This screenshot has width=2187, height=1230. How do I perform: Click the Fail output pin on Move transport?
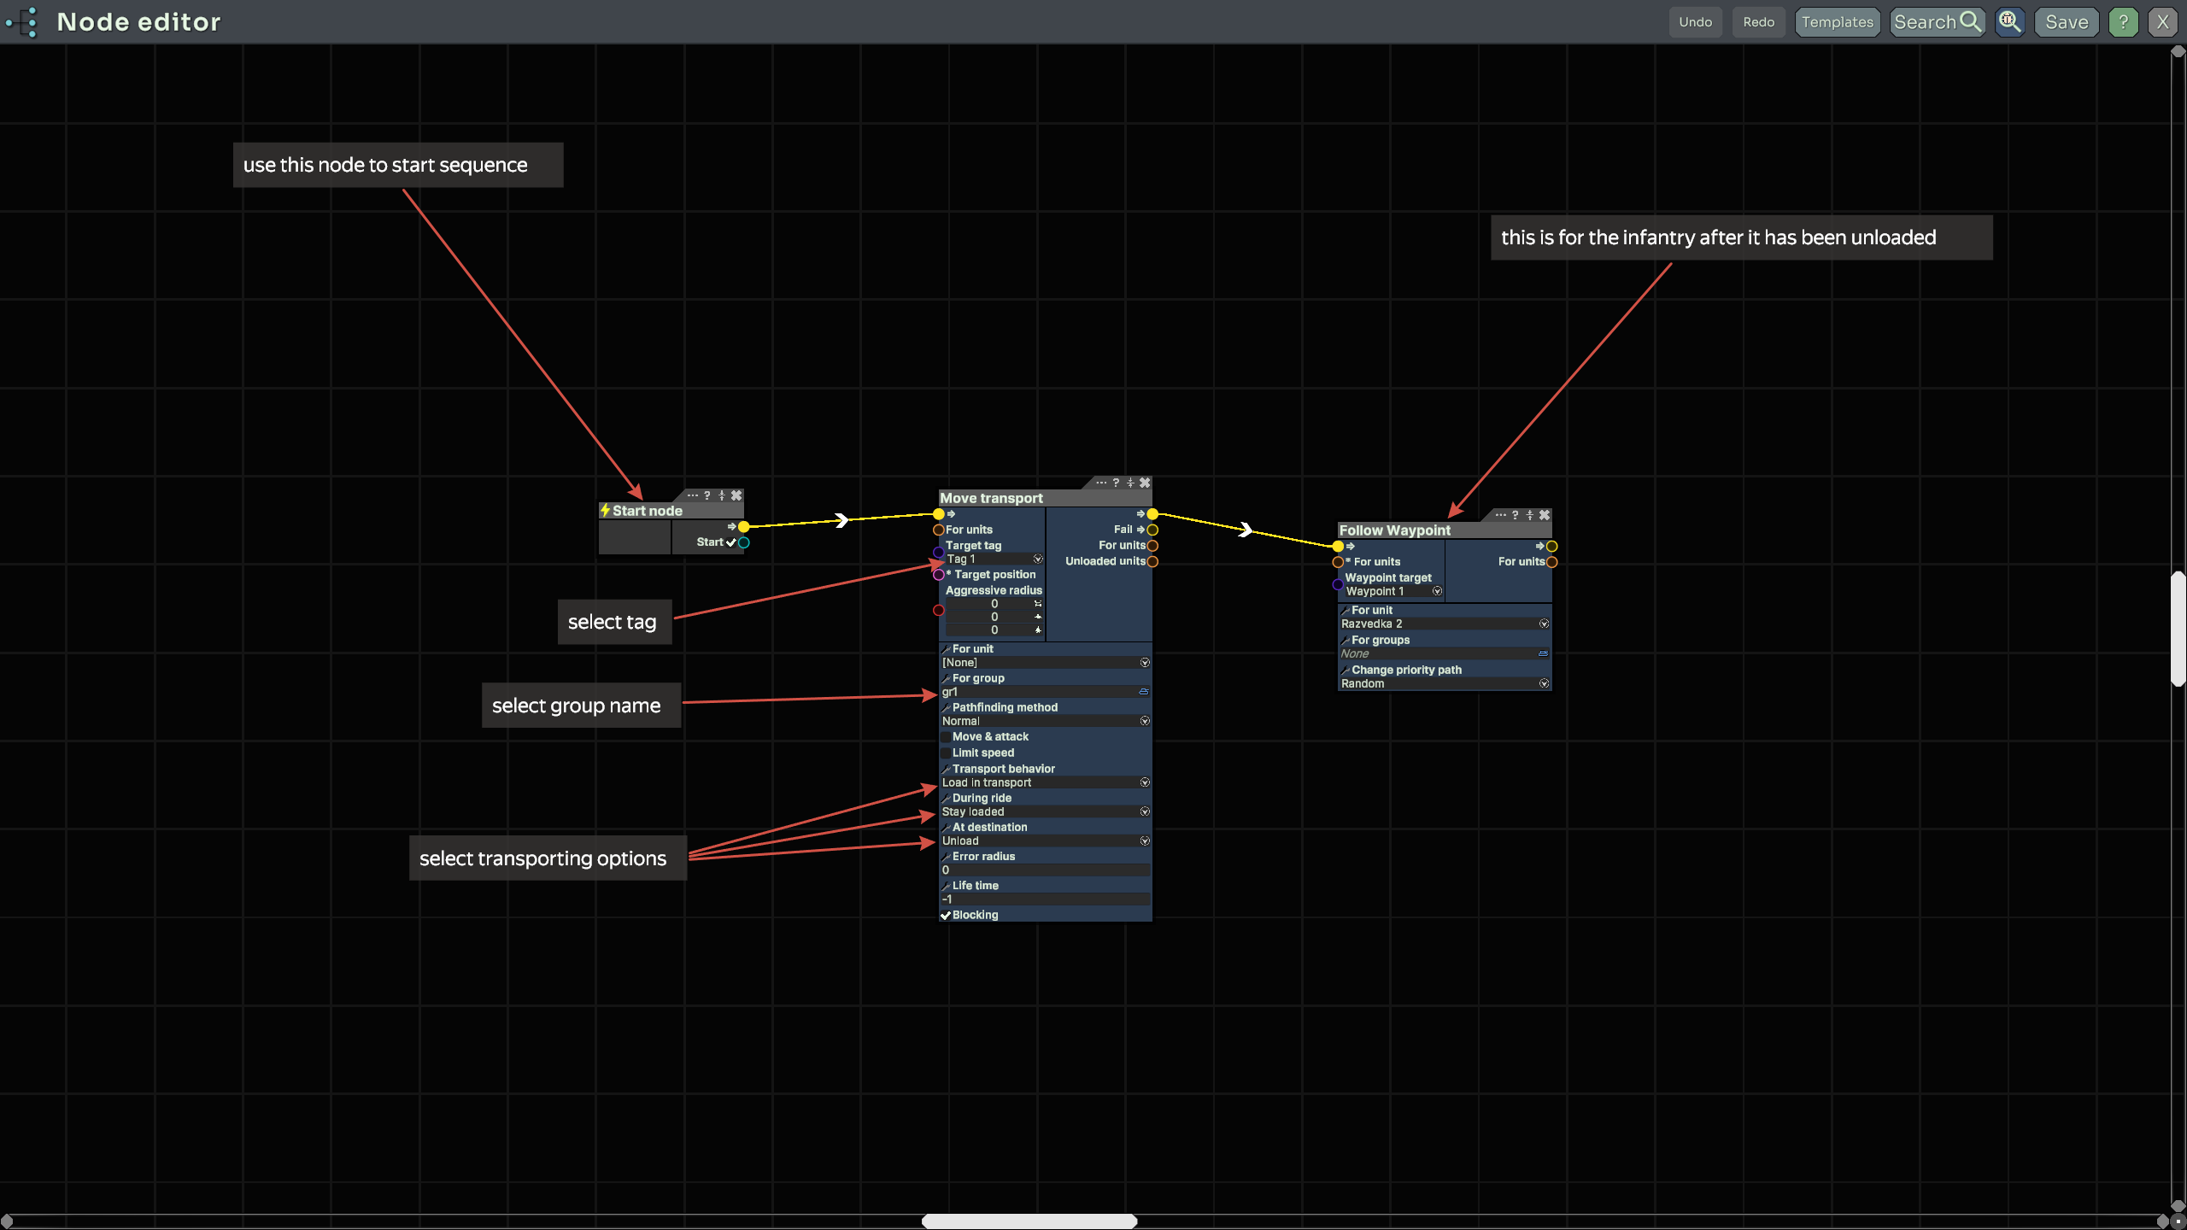click(x=1152, y=530)
